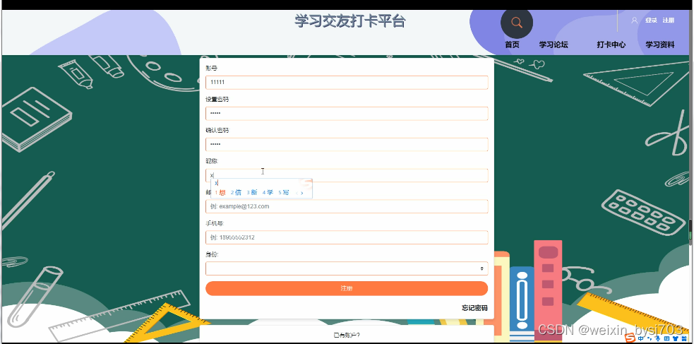
Task: Show next page of IME candidates
Action: 302,193
